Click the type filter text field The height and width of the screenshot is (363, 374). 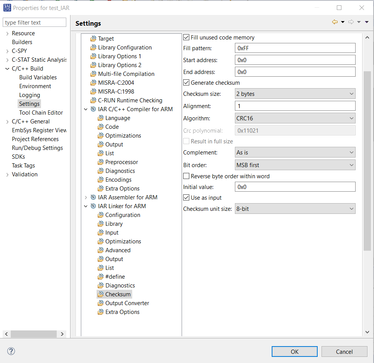pos(34,23)
